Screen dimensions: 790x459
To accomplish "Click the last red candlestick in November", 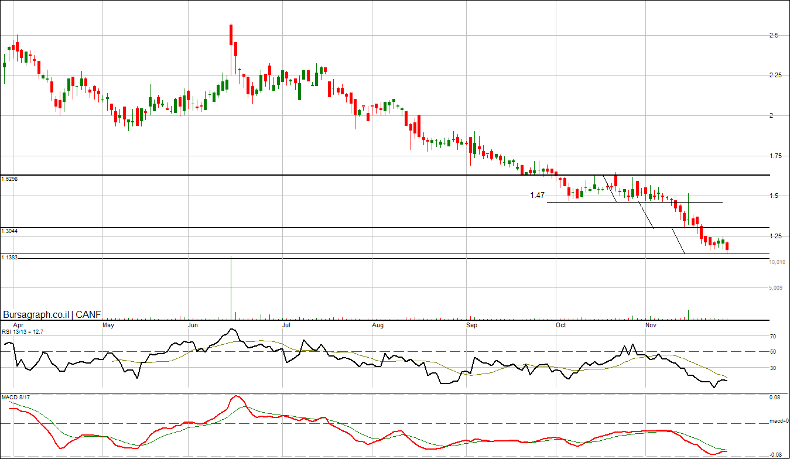I will coord(727,246).
